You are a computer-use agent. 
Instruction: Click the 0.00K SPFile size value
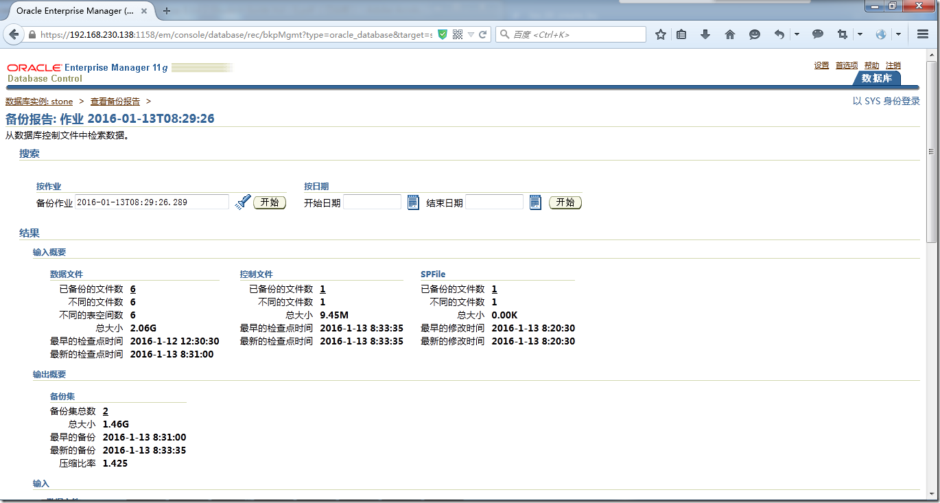coord(505,315)
